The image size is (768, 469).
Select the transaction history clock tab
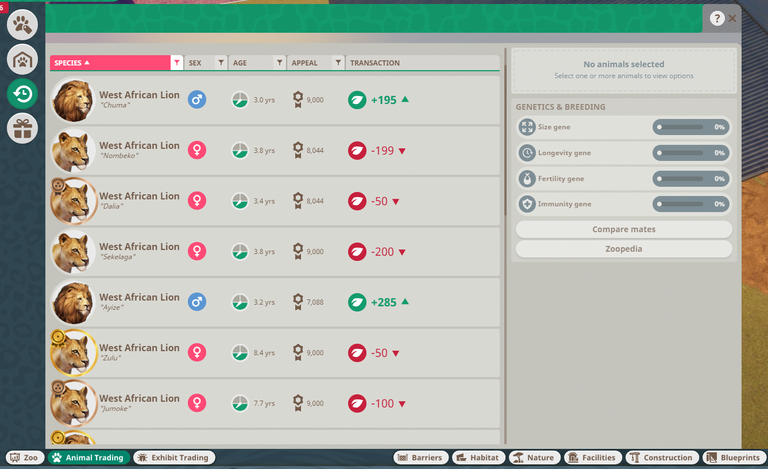(x=22, y=94)
